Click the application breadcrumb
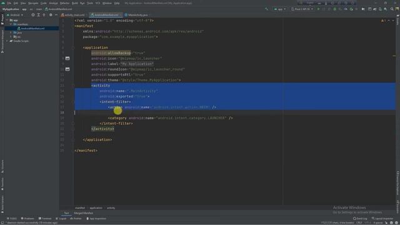 pos(96,208)
